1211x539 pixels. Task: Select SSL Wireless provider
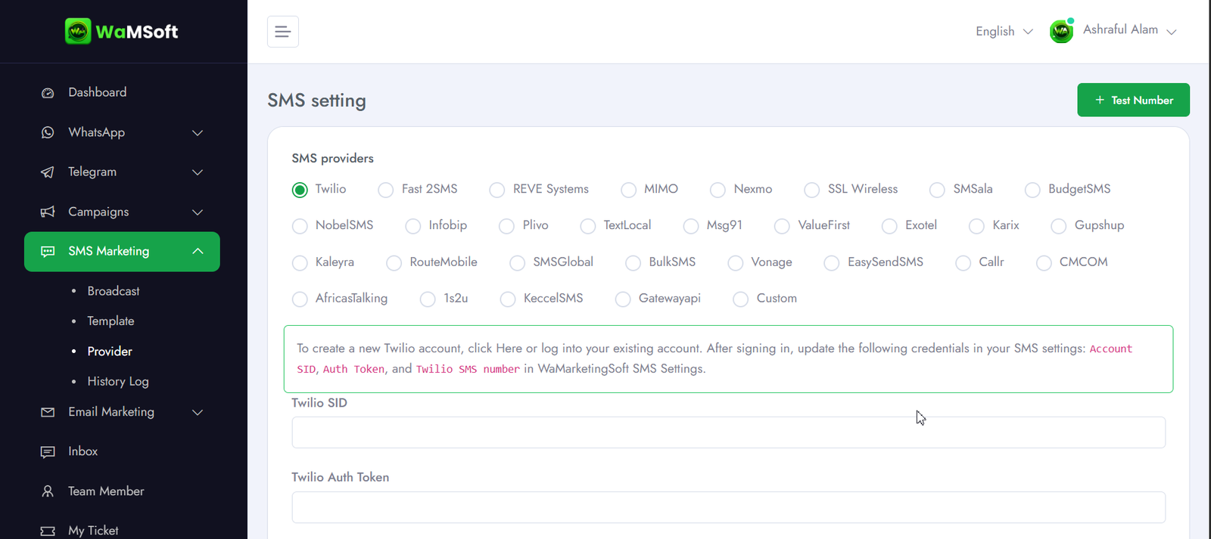(812, 190)
